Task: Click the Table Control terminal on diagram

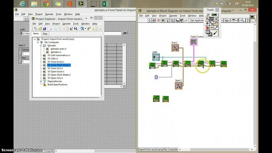Action: [x=194, y=42]
